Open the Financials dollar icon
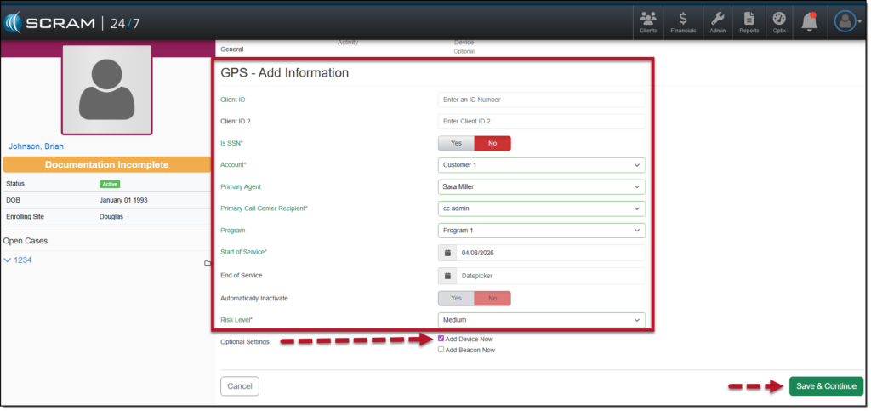Screen dimensions: 871x411 pyautogui.click(x=683, y=21)
